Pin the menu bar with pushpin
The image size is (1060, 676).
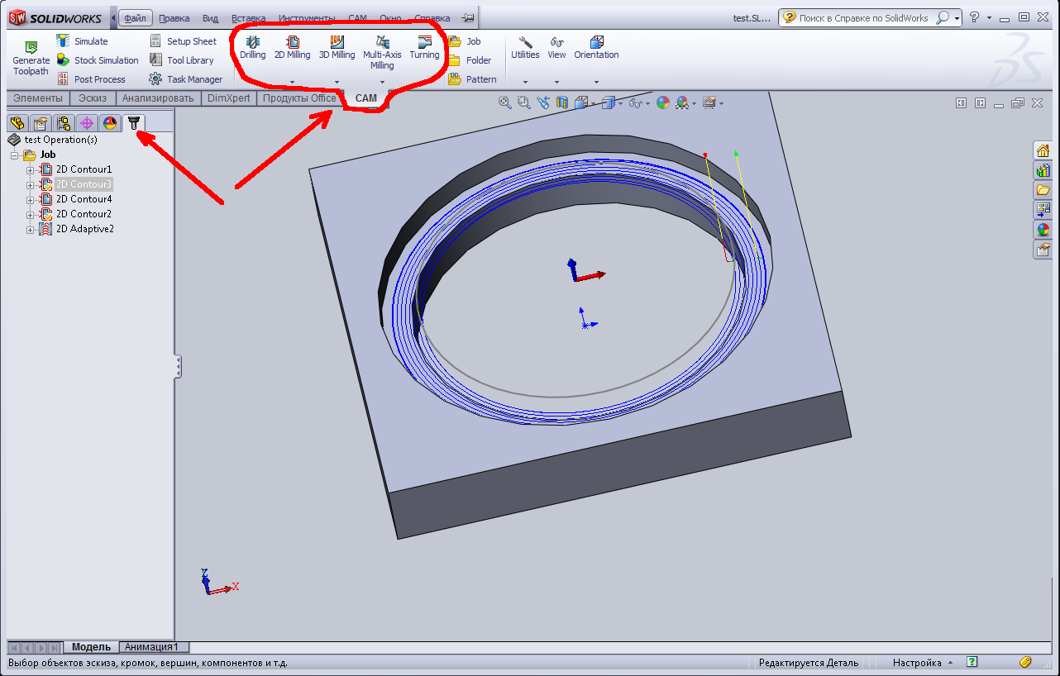[467, 18]
